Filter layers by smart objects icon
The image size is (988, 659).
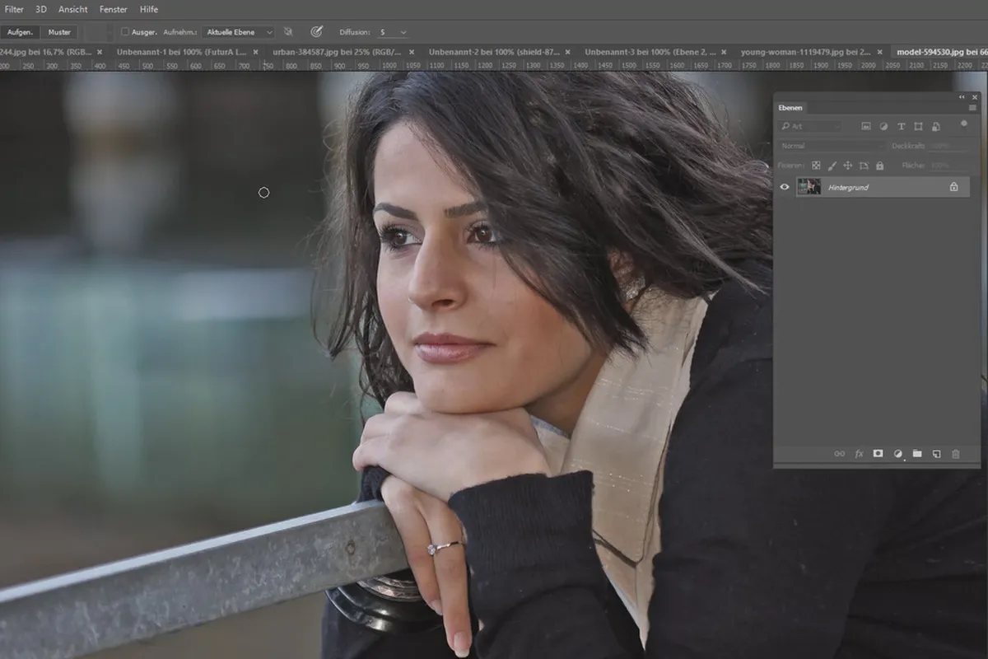click(x=935, y=126)
